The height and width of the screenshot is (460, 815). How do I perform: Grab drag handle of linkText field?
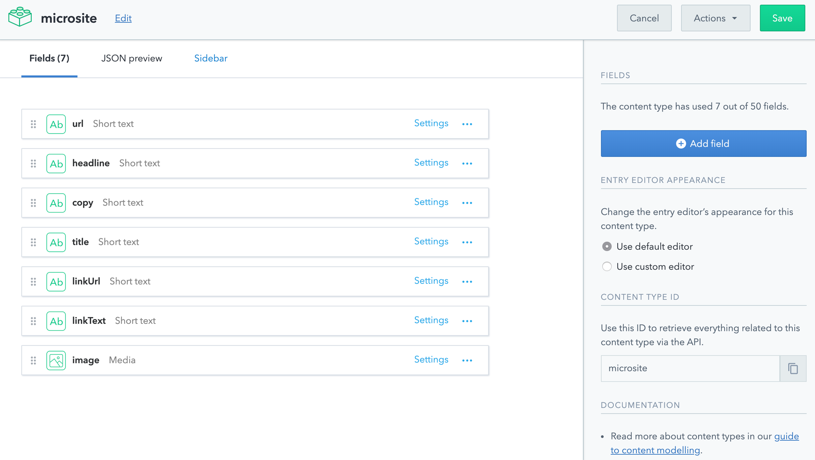(33, 321)
